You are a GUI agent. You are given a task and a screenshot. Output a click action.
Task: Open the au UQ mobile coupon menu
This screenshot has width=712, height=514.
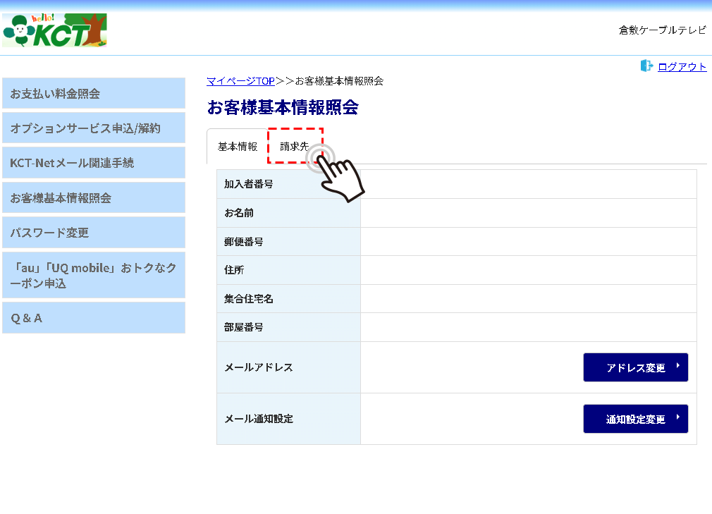(94, 276)
